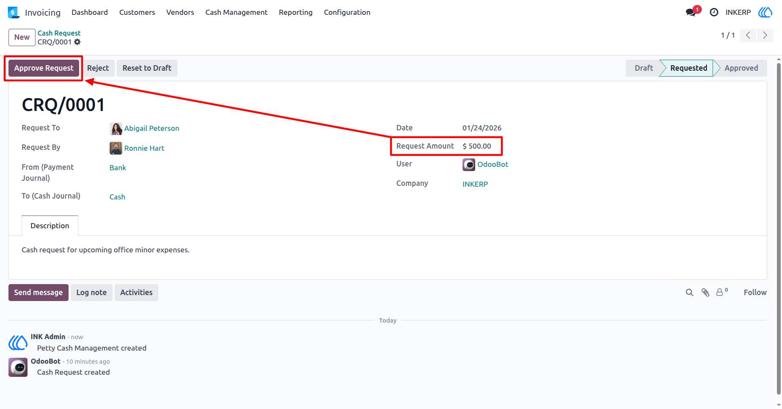The width and height of the screenshot is (782, 409).
Task: Click the Date value 01/24/2026
Action: (482, 128)
